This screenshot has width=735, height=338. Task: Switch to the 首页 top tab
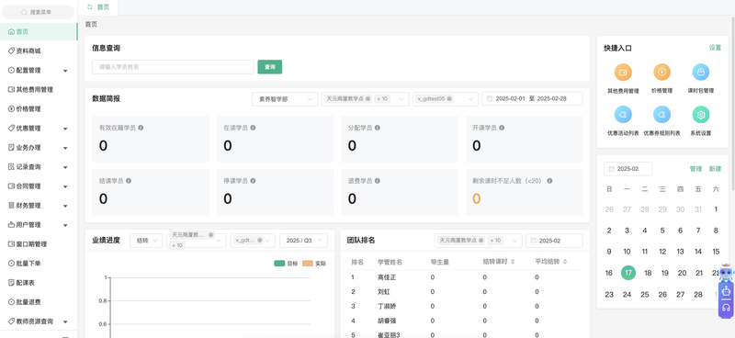tap(98, 7)
